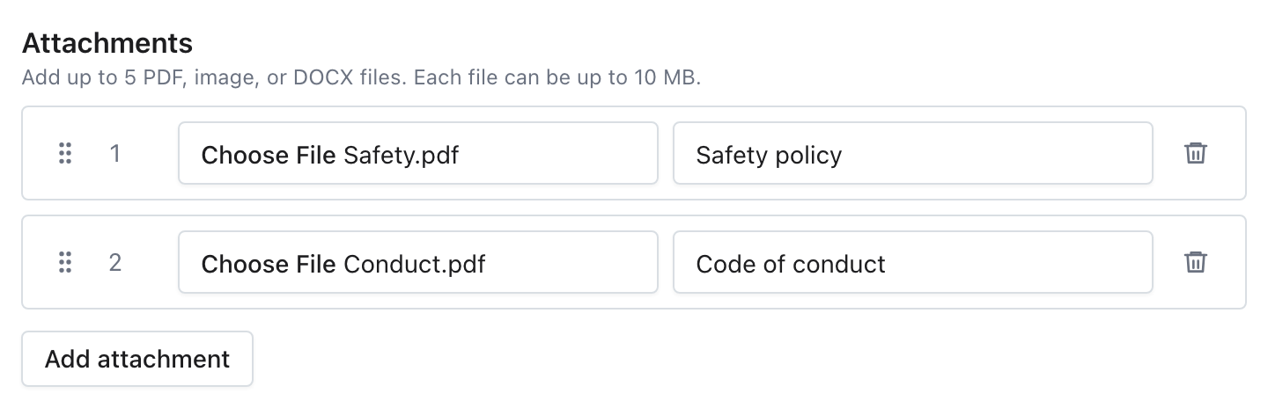
Task: Click the row number 2 label
Action: 114,263
